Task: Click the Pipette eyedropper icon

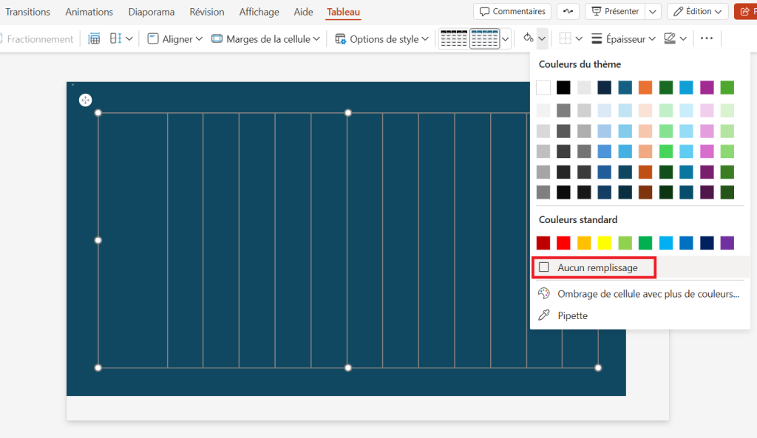Action: tap(544, 315)
